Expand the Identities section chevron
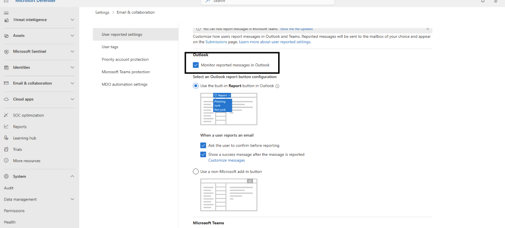The height and width of the screenshot is (228, 505). coord(72,67)
